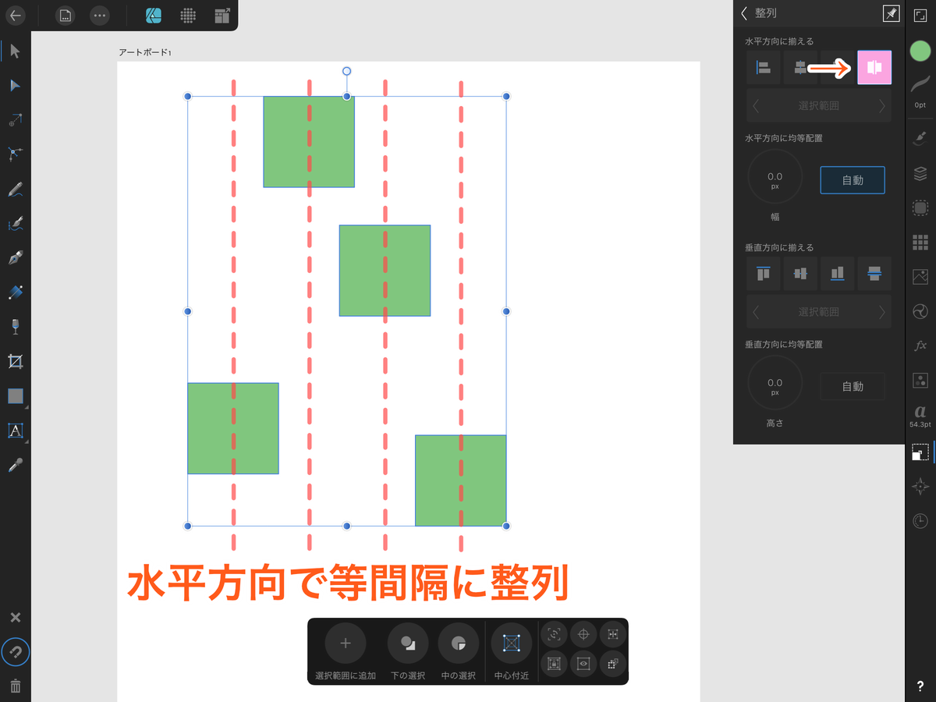The height and width of the screenshot is (702, 936).
Task: Open the help question mark
Action: coord(920,686)
